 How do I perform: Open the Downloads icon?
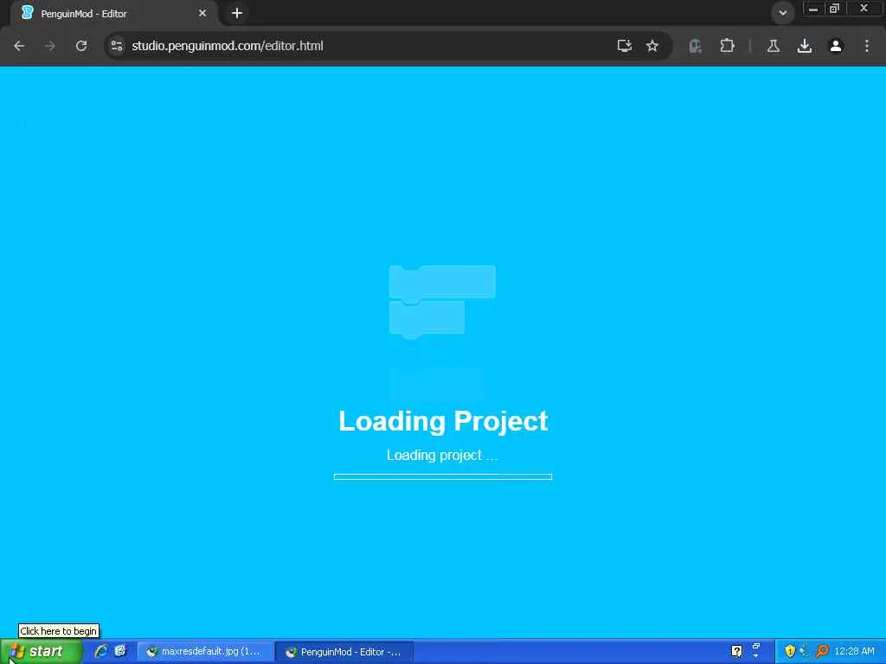click(805, 46)
